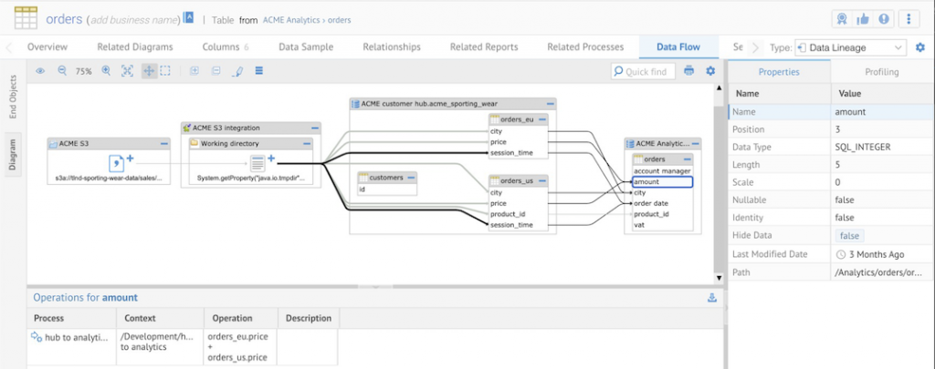Expand the Working directory file plus icon
Screen dimensions: 935x369
click(270, 159)
